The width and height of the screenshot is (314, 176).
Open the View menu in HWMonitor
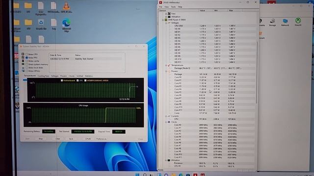[x=167, y=7]
